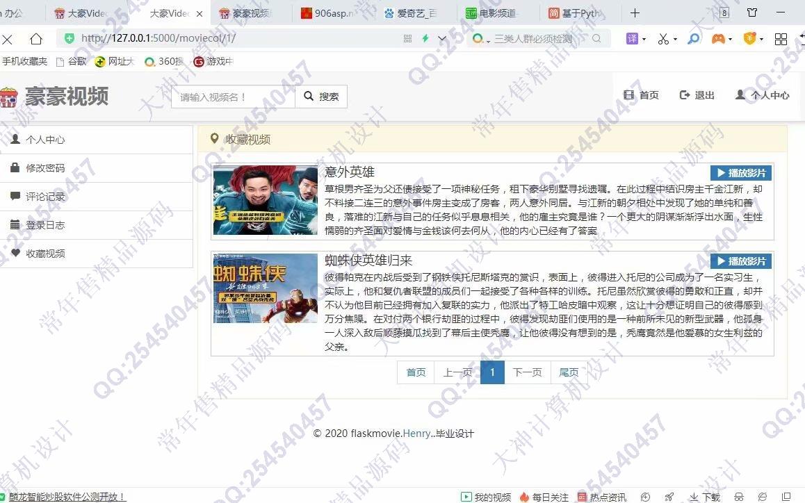This screenshot has width=805, height=503.
Task: Click the browser home icon
Action: point(36,38)
